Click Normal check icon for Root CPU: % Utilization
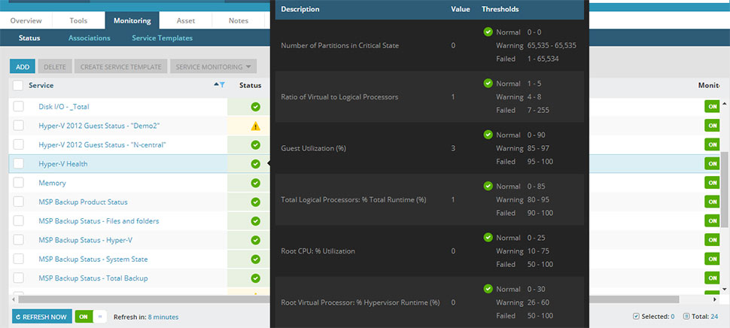Image resolution: width=730 pixels, height=328 pixels. pos(488,237)
